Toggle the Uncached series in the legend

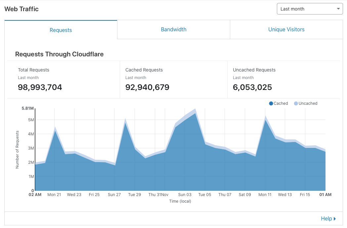pos(305,103)
